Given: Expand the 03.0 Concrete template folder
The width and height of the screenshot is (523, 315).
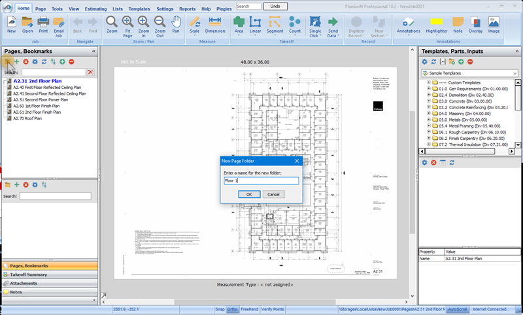Looking at the screenshot, I should (x=429, y=101).
